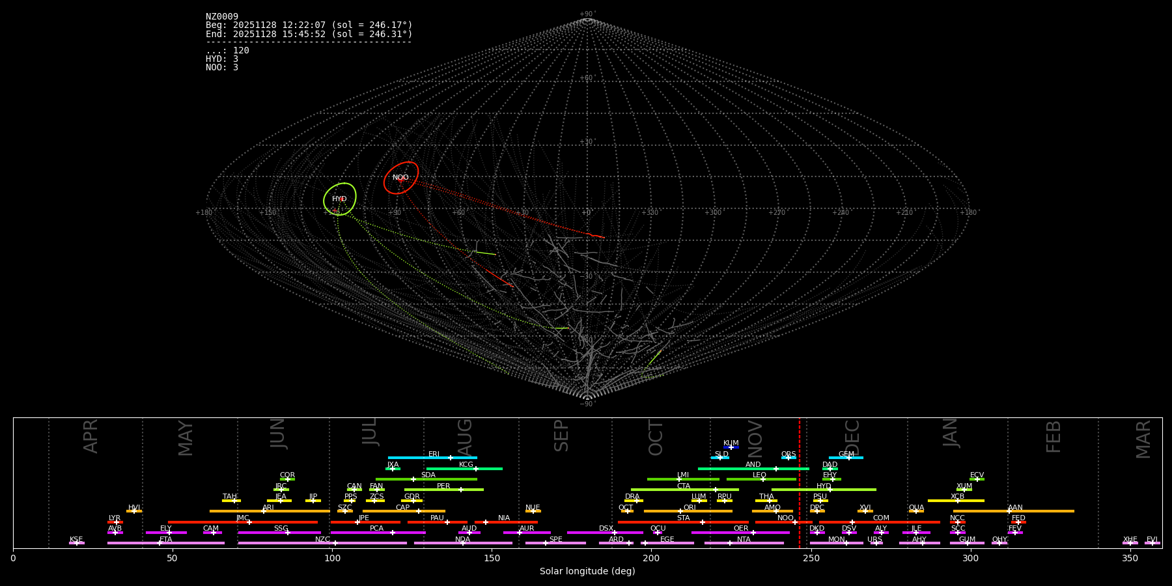Select the QUA shower bar in the timeline
This screenshot has width=1172, height=586.
(916, 511)
